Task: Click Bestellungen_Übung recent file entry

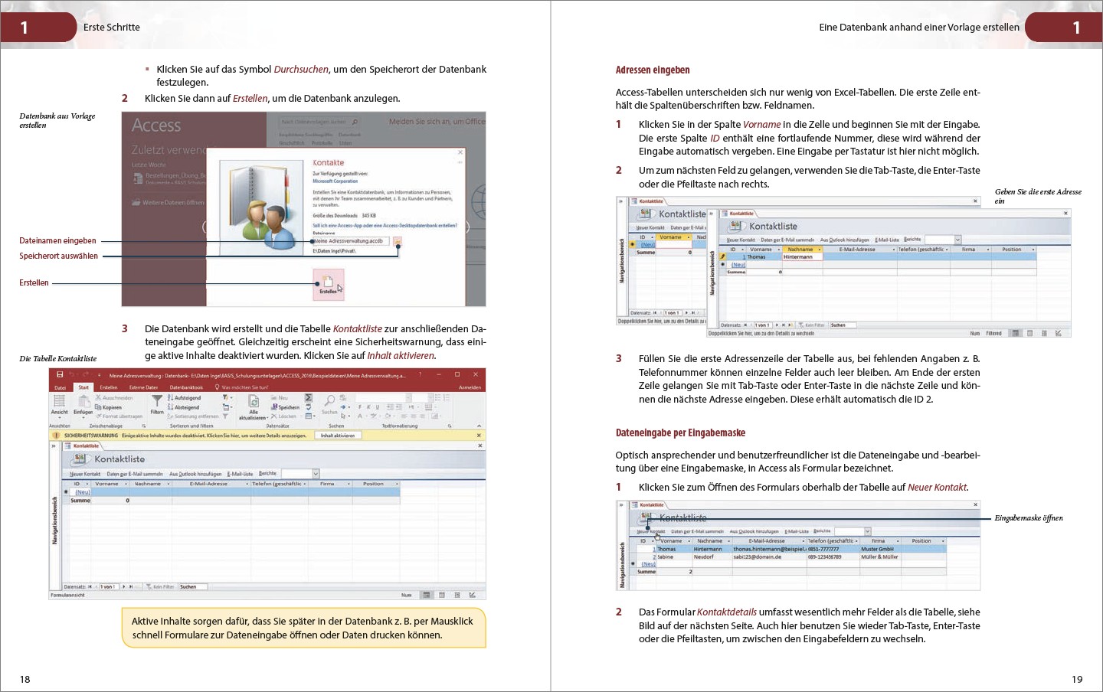Action: (x=169, y=178)
